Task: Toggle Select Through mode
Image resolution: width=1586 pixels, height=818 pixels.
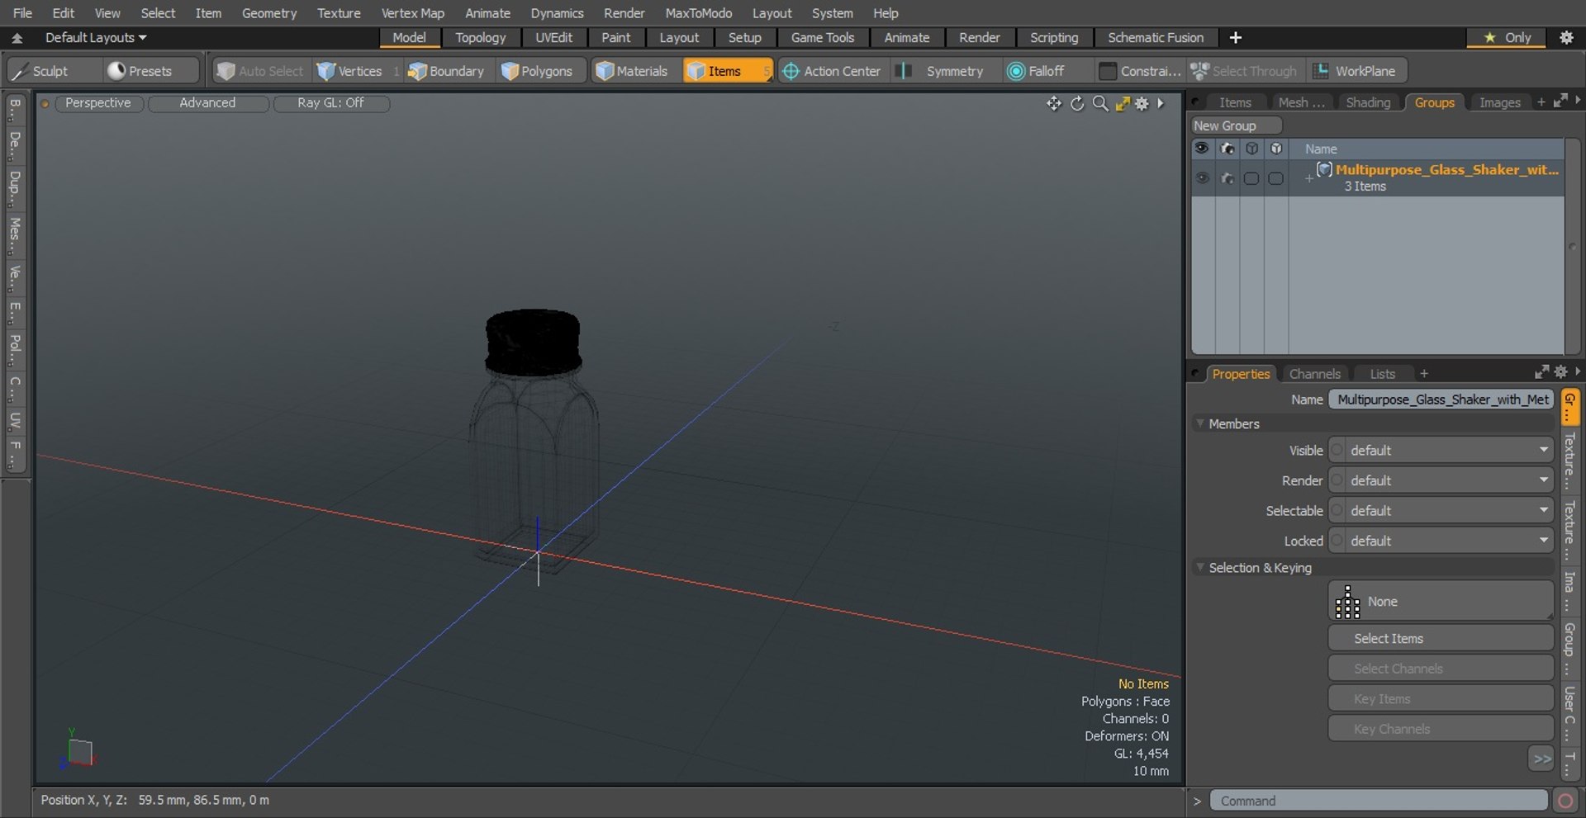Action: click(1246, 71)
